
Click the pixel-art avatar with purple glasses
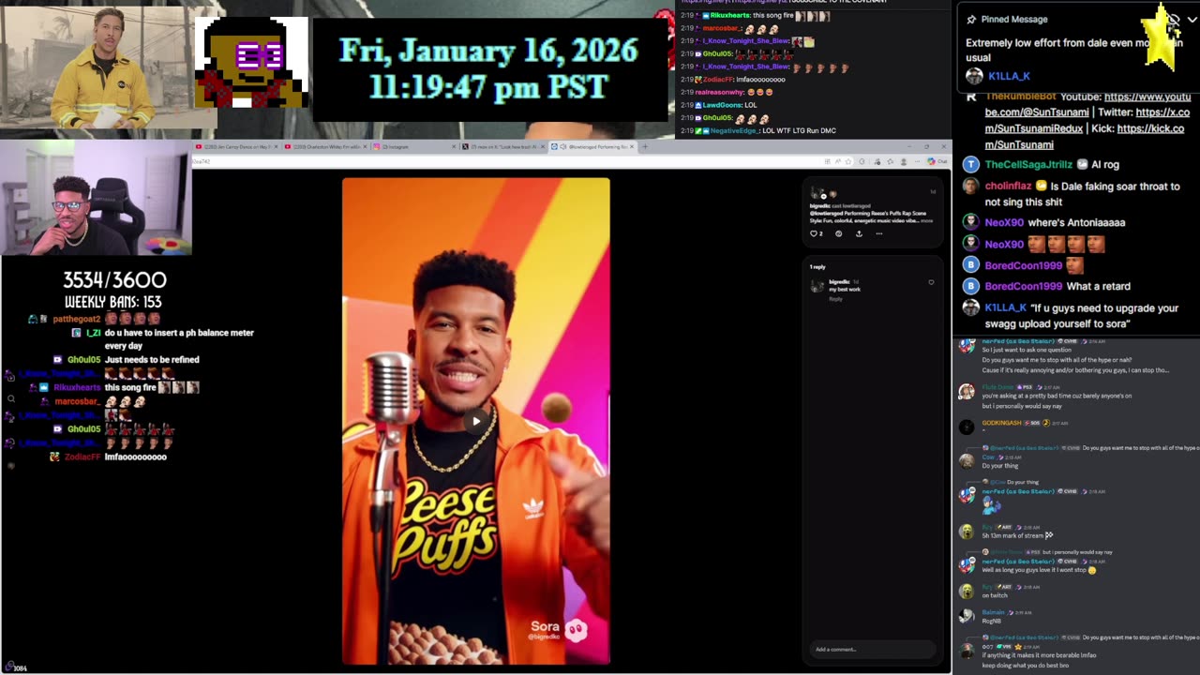click(x=251, y=63)
